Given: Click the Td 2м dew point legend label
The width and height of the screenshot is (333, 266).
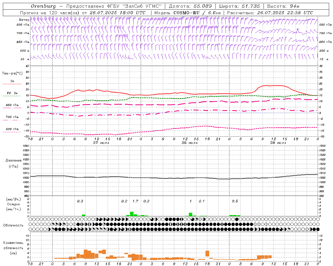Looking at the screenshot, I should pos(12,93).
